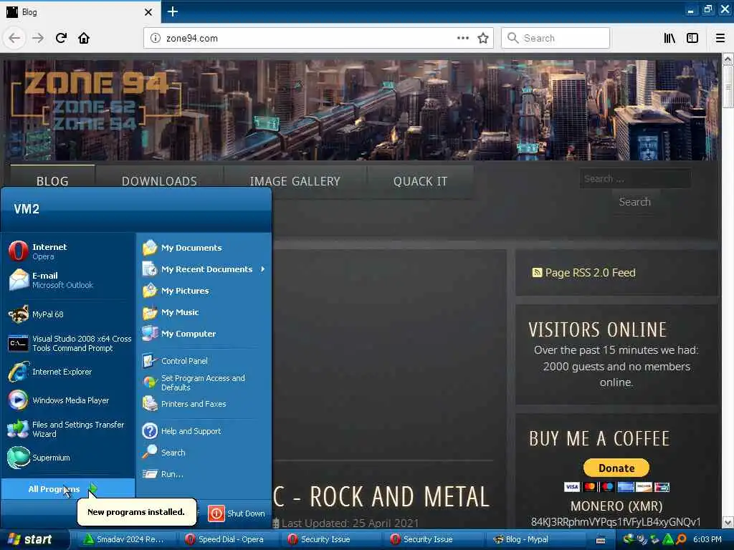Open E-mail Microsoft Outlook in Start menu

(68, 280)
